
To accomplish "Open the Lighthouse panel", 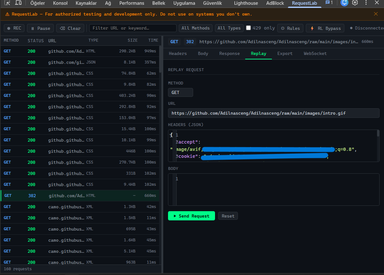I will [x=246, y=3].
